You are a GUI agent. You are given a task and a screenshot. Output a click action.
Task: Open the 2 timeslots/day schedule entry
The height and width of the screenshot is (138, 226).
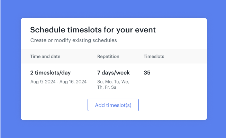point(51,72)
